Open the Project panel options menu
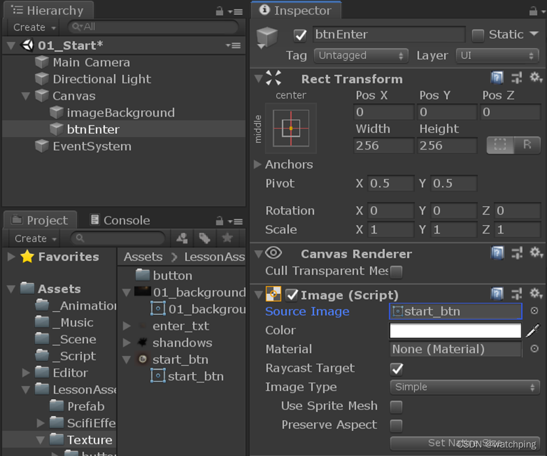 [x=235, y=222]
